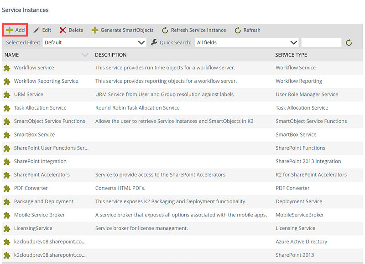Screen dimensions: 365x264
Task: Sort by NAME column arrow
Action: [85, 55]
